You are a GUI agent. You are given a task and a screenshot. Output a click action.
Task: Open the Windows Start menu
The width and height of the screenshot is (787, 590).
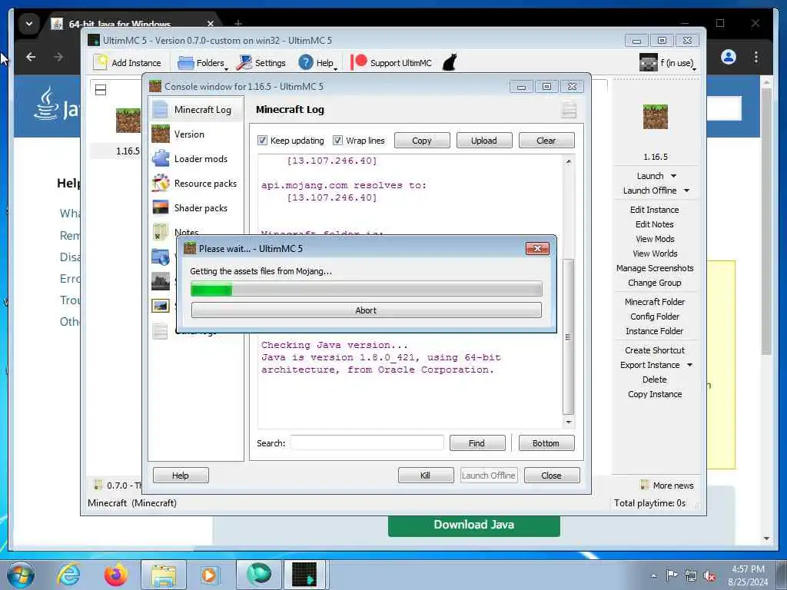tap(21, 575)
